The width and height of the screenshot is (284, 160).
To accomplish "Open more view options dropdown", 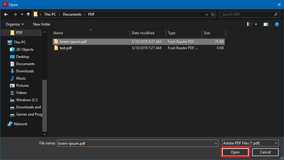I will click(x=256, y=24).
